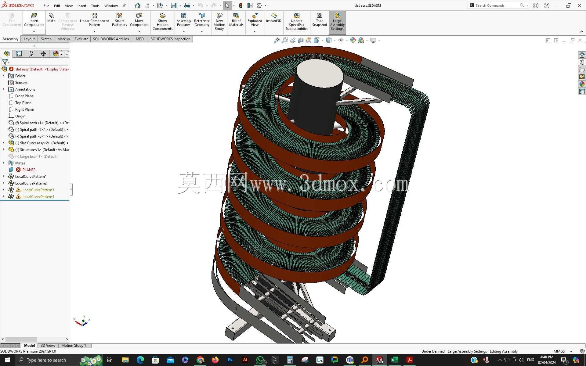Expand the Folder tree node
The height and width of the screenshot is (366, 586).
tap(4, 76)
